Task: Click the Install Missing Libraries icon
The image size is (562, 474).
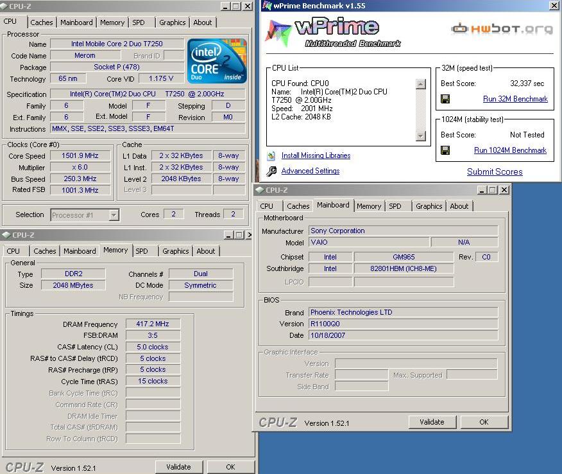Action: [271, 155]
